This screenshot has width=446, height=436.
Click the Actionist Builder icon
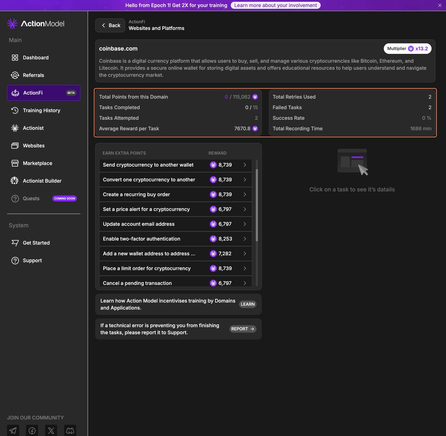[15, 181]
